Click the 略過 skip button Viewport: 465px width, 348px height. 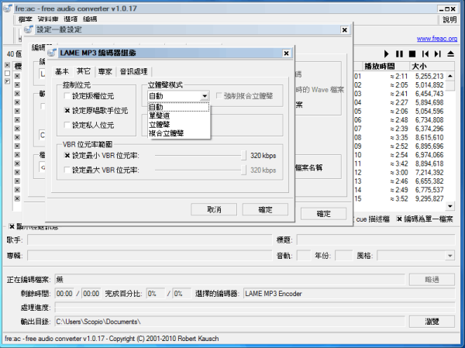click(x=432, y=280)
